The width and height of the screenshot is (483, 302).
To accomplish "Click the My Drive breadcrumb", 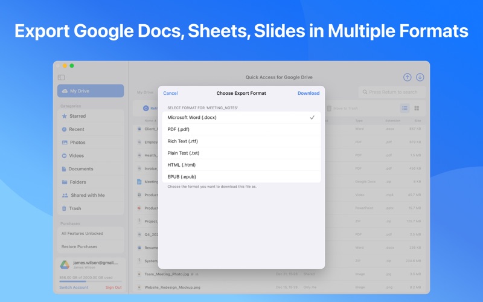I will [145, 92].
